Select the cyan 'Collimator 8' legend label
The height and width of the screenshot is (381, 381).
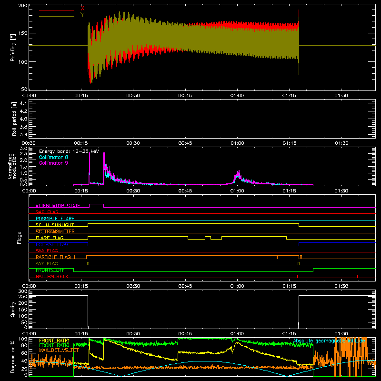53,157
